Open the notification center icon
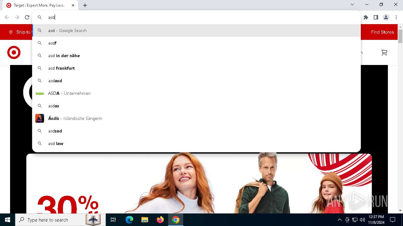 (x=393, y=220)
